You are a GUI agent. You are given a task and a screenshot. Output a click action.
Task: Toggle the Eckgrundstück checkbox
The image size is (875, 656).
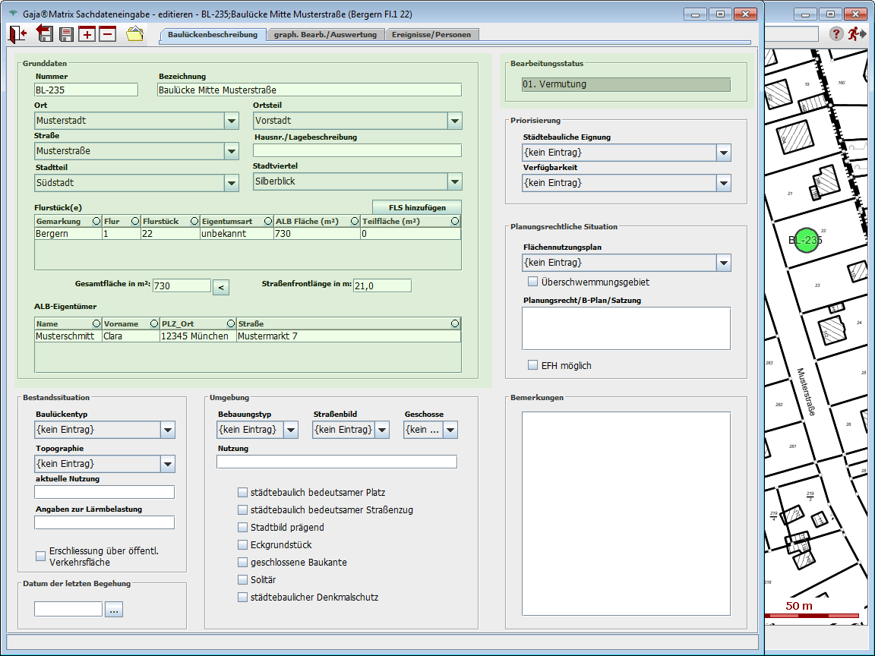pyautogui.click(x=243, y=545)
